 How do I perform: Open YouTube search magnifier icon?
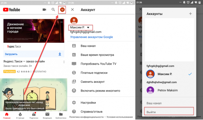click(53, 10)
